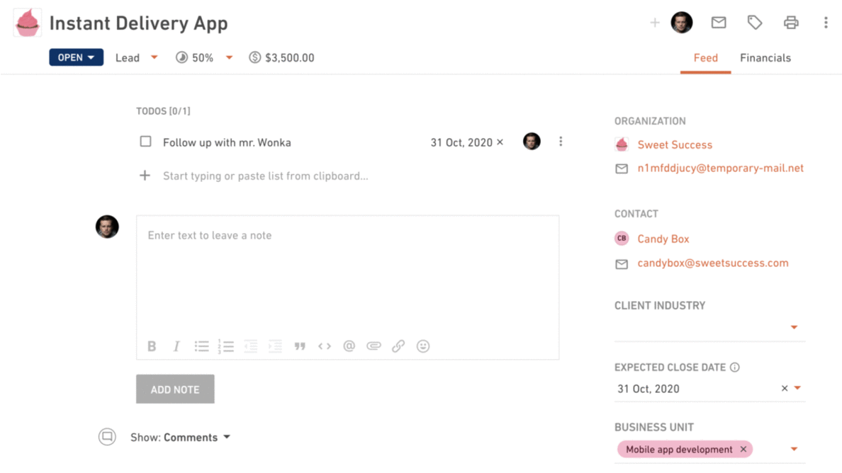Open the tag label icon
The height and width of the screenshot is (473, 842).
755,23
